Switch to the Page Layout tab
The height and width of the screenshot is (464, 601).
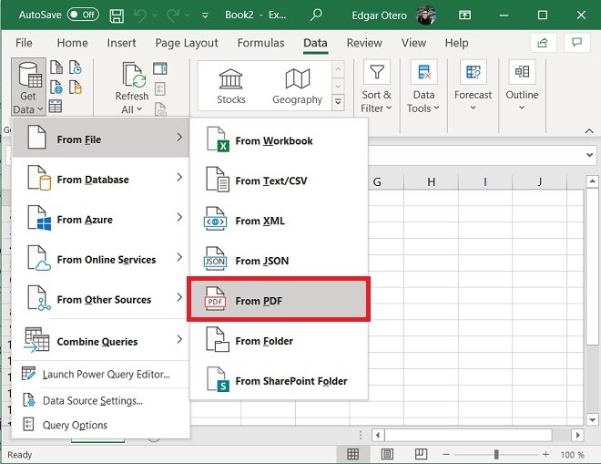pos(187,43)
